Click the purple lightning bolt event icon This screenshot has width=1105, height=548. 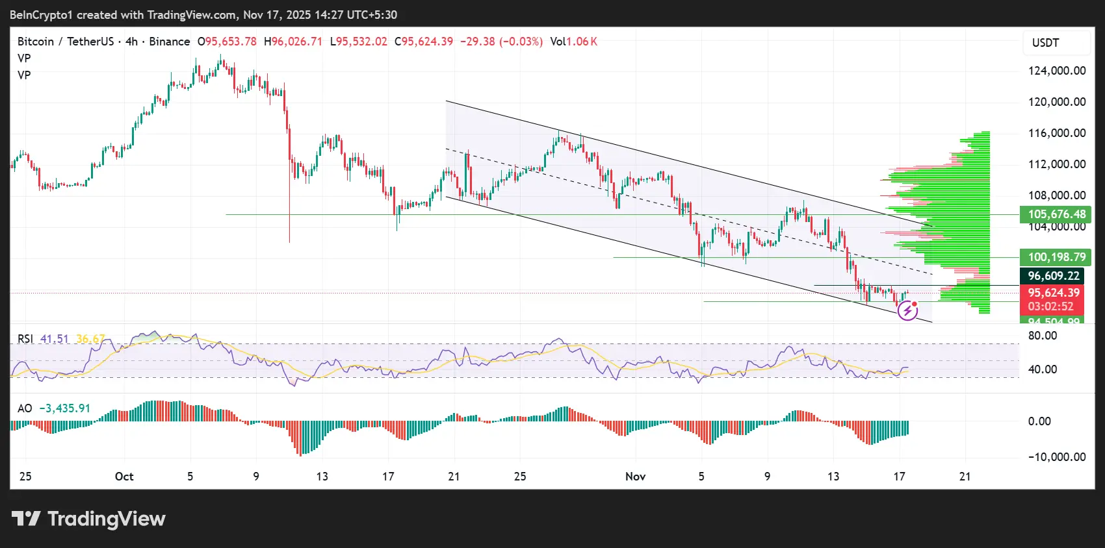coord(907,311)
